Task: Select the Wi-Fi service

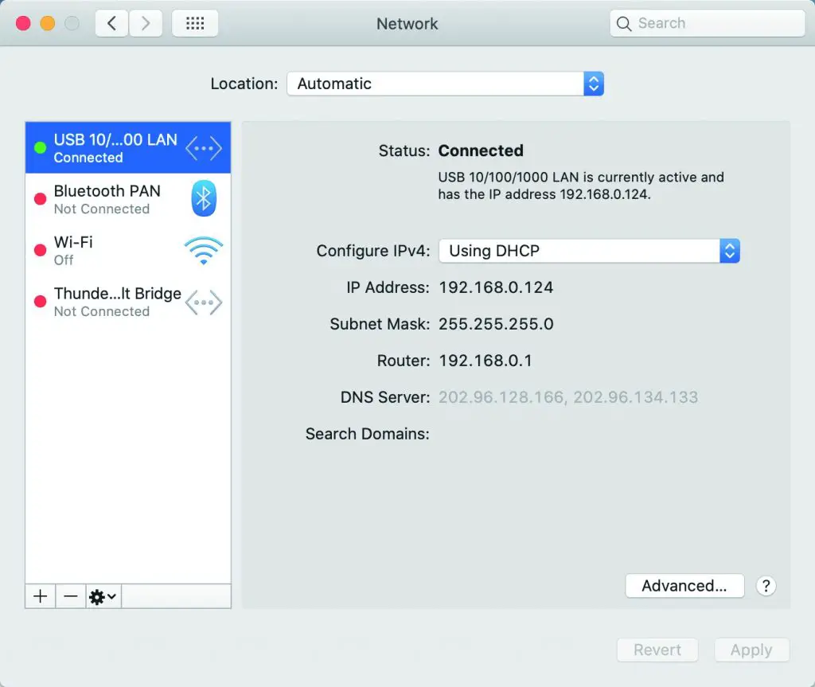Action: point(128,250)
